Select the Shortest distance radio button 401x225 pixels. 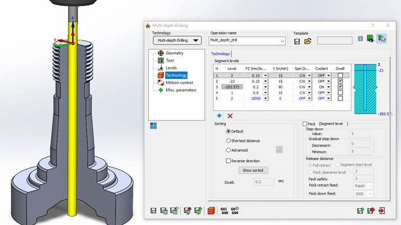pos(229,140)
